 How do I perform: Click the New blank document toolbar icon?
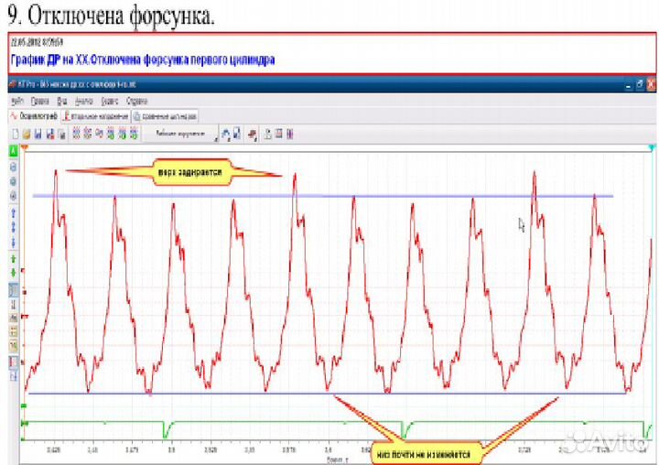(x=16, y=135)
